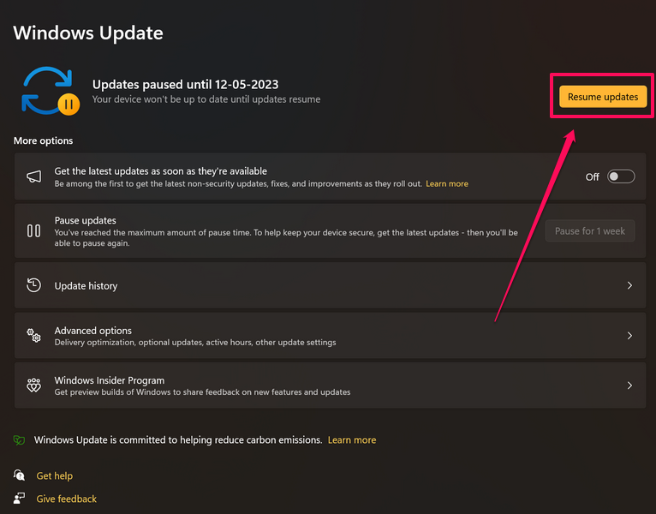
Task: Open Learn more link for latest updates
Action: [447, 183]
